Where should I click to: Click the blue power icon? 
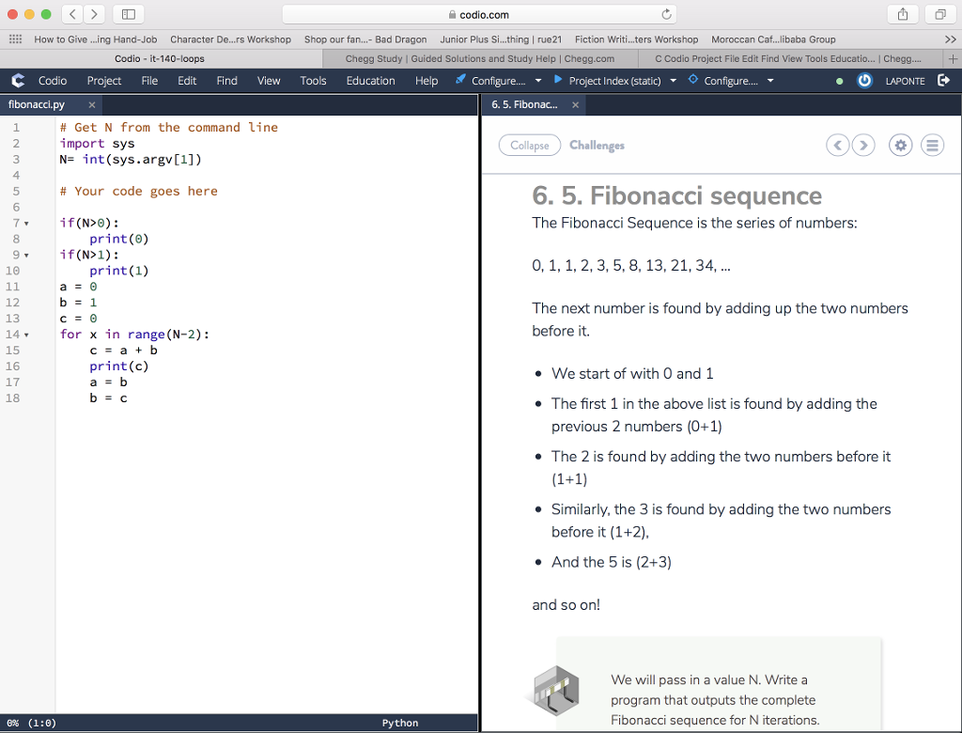point(864,81)
